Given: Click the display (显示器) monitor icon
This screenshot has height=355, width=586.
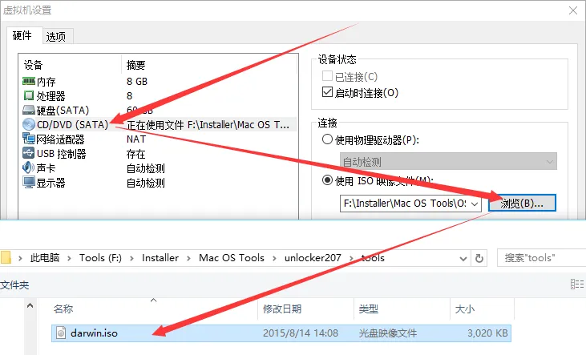Looking at the screenshot, I should click(29, 183).
